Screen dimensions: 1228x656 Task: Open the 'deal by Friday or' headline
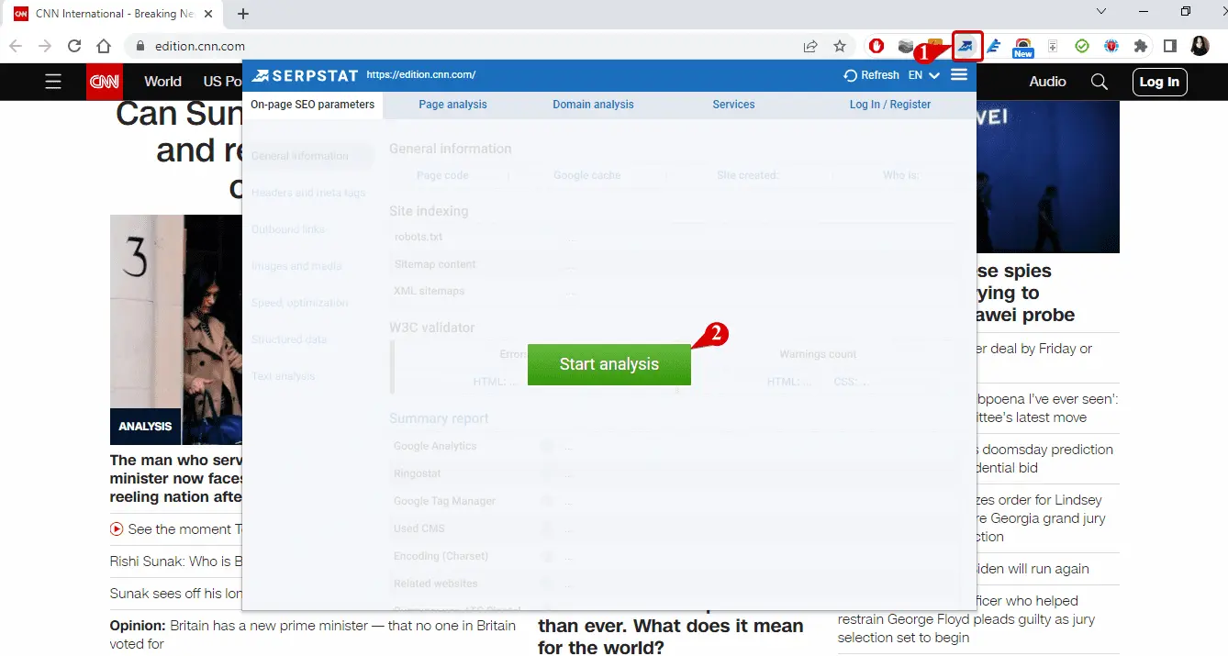(x=1035, y=349)
